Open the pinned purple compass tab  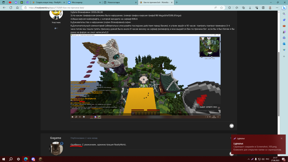28,2
